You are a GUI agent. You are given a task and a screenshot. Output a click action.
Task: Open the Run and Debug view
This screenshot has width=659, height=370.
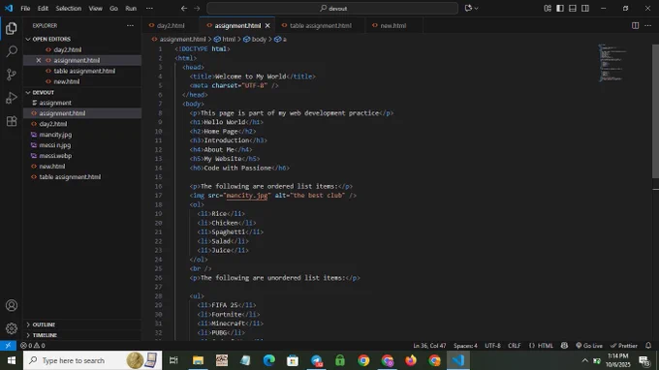(12, 98)
